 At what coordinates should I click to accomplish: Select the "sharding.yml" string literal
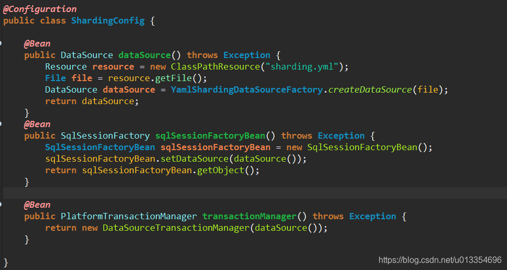click(x=301, y=67)
